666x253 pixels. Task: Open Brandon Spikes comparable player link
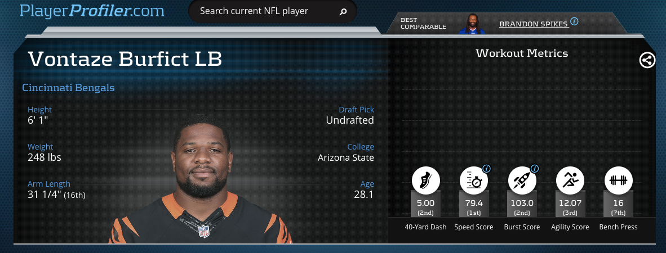point(534,24)
